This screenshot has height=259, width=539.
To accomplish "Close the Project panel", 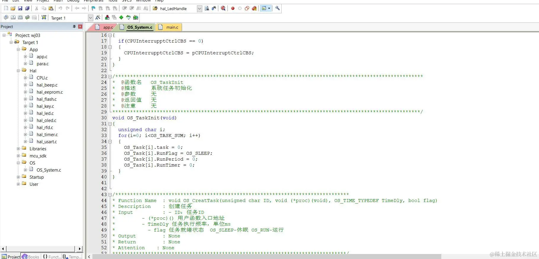I will 80,27.
